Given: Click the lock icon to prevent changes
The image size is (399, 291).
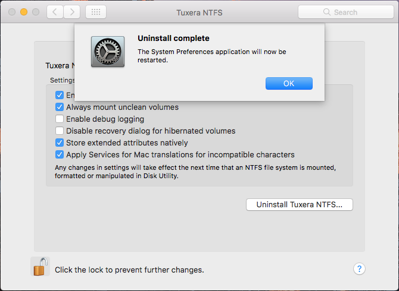Looking at the screenshot, I should click(40, 267).
